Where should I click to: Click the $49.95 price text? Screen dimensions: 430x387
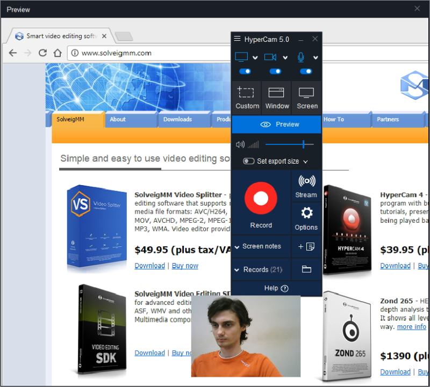coord(151,250)
